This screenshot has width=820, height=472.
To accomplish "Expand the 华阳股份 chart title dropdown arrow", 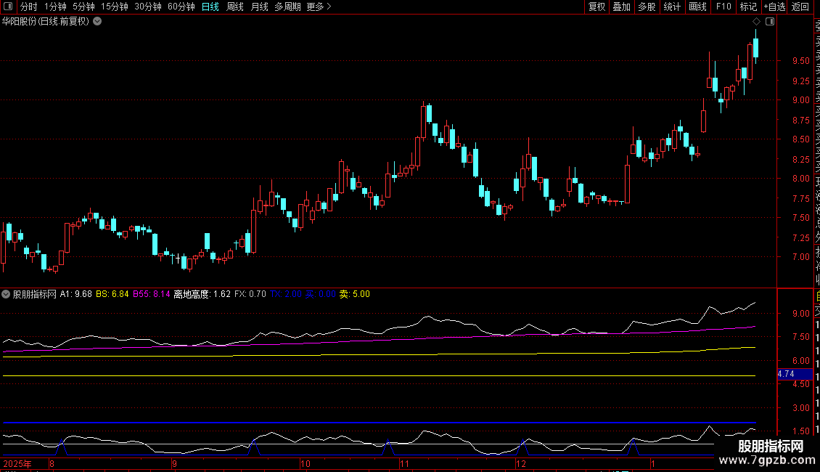I will pos(97,21).
